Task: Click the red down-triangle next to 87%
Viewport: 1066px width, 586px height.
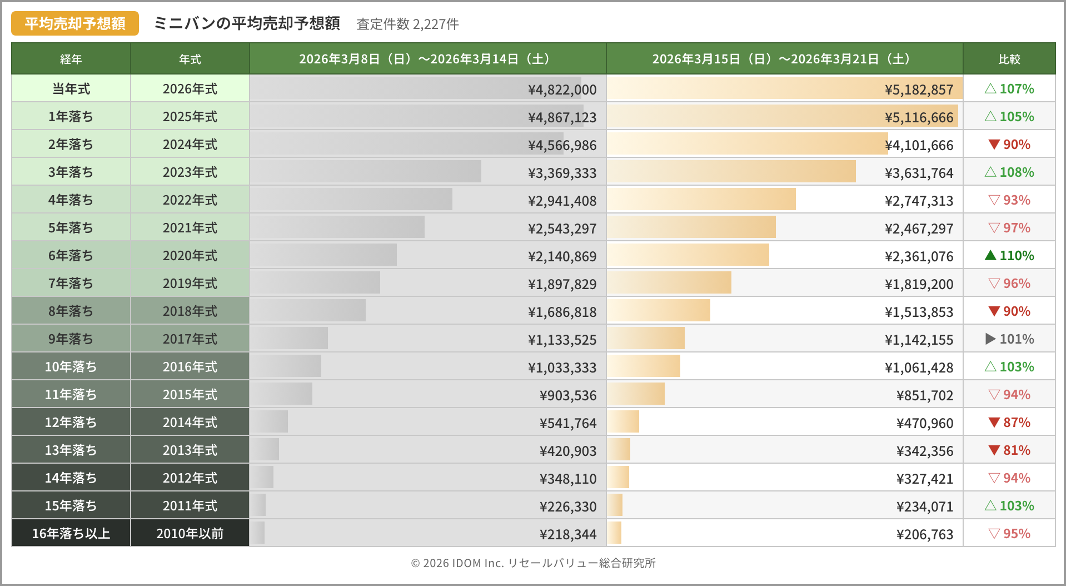Action: tap(994, 422)
